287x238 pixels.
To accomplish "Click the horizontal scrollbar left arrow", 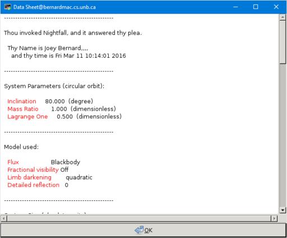I will (x=4, y=218).
